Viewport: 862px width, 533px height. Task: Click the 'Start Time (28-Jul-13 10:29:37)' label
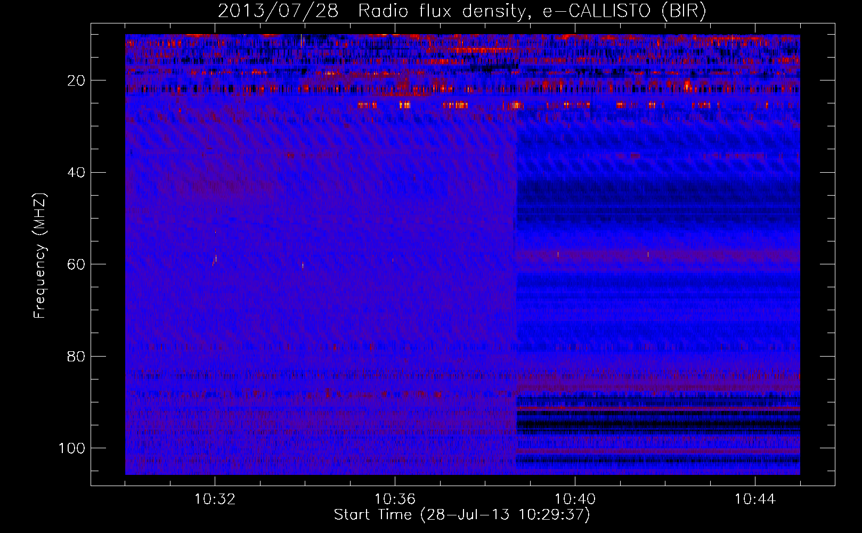pyautogui.click(x=462, y=515)
